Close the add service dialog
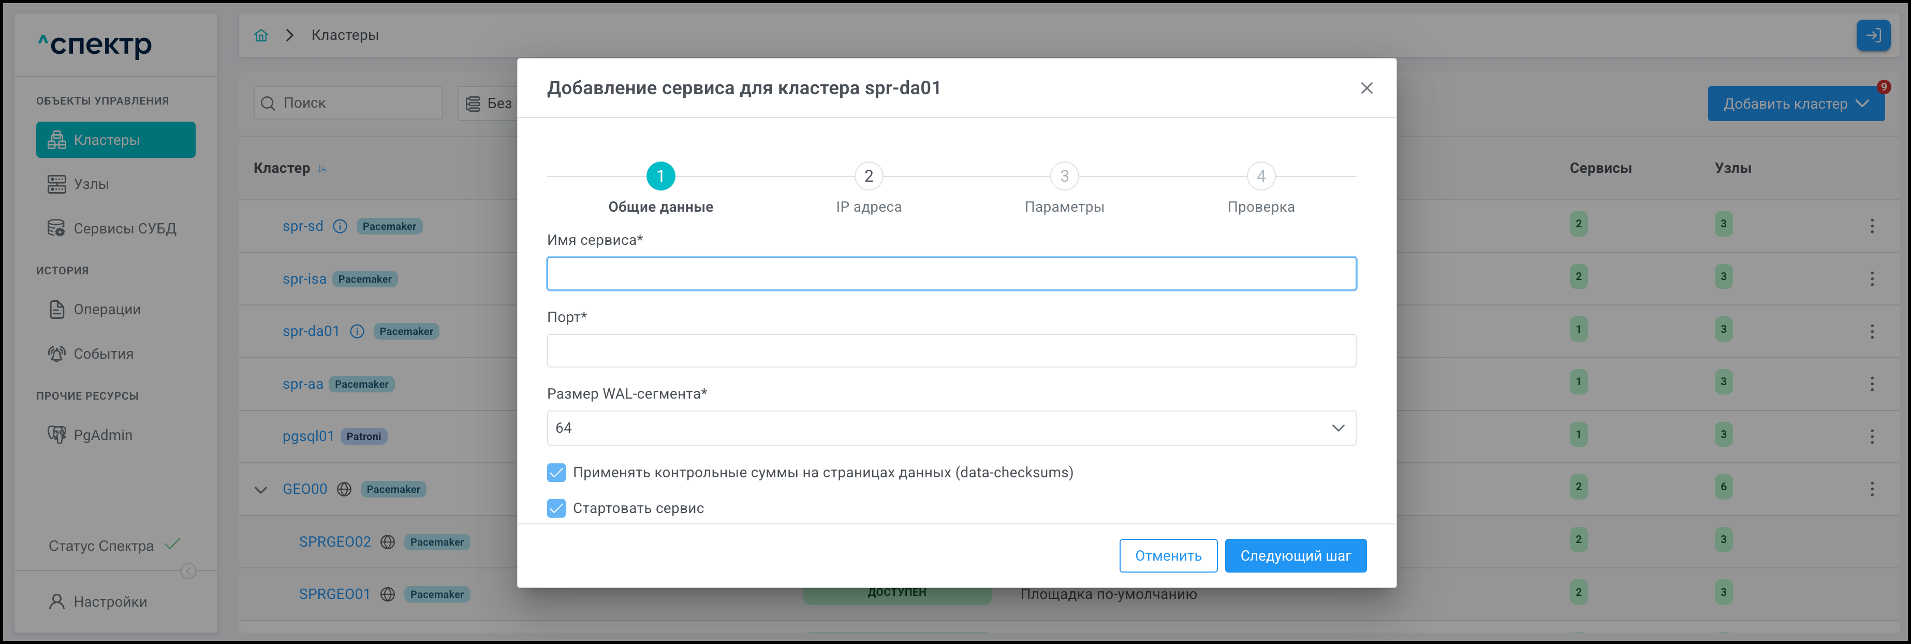The image size is (1911, 644). pyautogui.click(x=1366, y=89)
